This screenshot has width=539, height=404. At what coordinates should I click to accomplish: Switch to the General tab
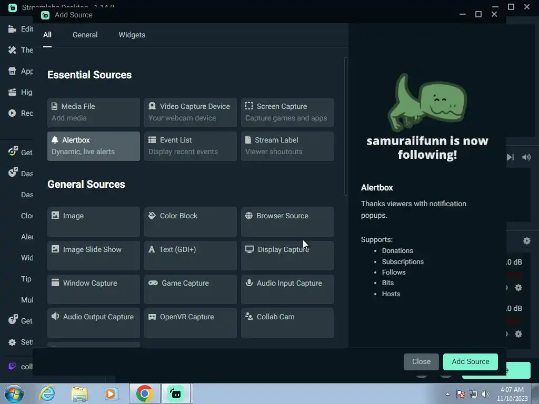coord(85,35)
